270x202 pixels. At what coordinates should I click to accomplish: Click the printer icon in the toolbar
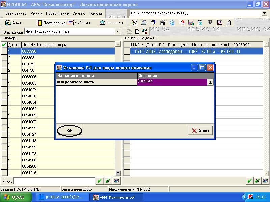coord(143,23)
